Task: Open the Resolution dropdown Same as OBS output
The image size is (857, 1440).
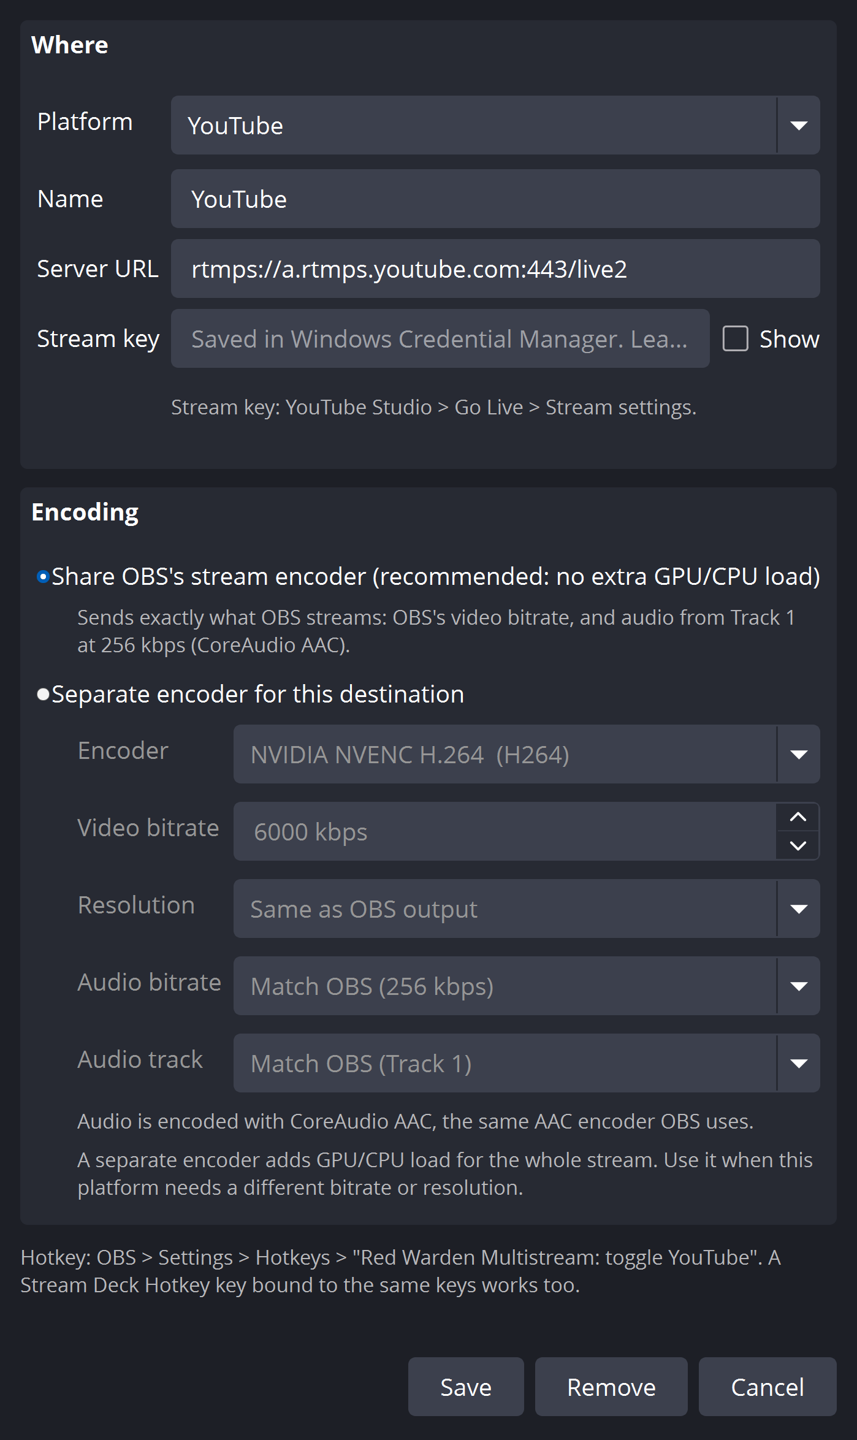Action: pyautogui.click(x=527, y=909)
